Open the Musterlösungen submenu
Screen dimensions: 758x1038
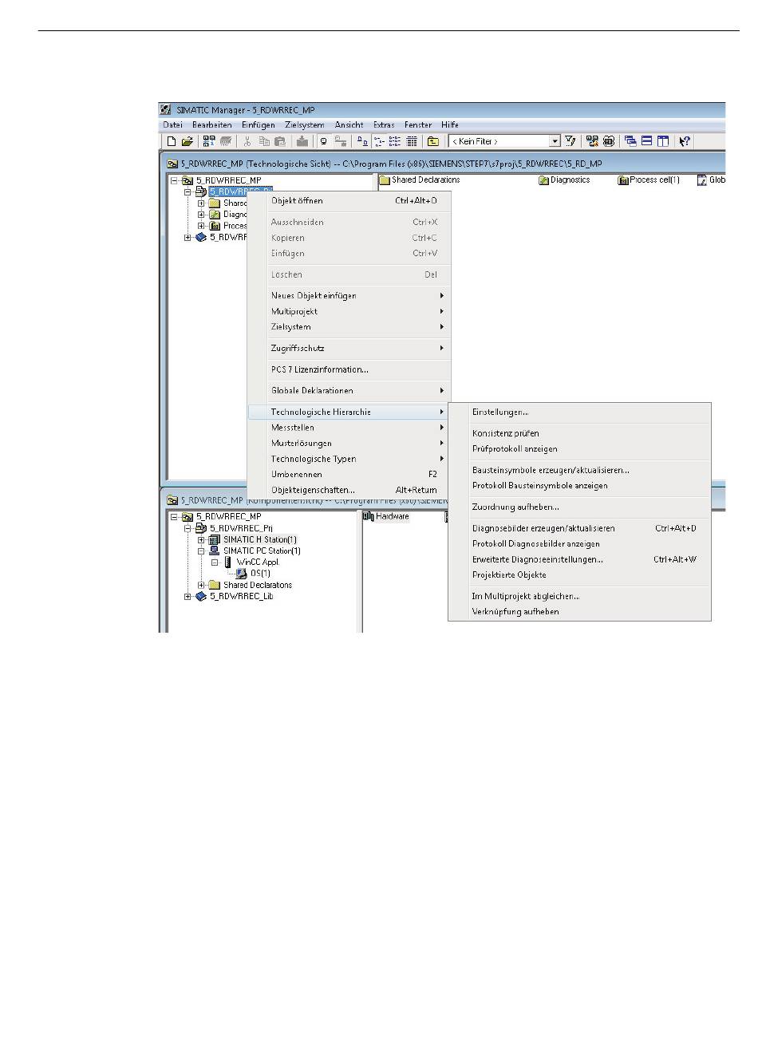point(349,444)
